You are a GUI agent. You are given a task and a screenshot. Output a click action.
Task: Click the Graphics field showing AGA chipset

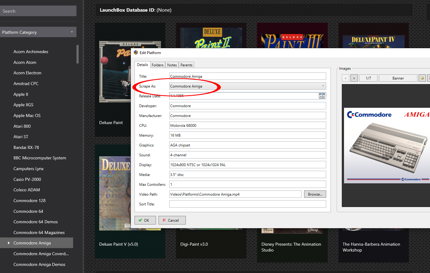248,145
